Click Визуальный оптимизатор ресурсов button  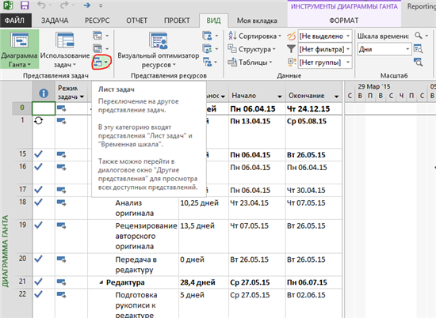click(159, 49)
